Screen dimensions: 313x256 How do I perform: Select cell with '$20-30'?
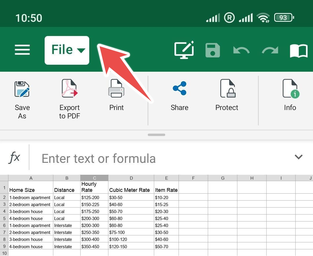(x=166, y=211)
